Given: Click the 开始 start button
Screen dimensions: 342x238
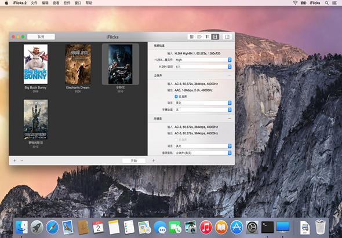Looking at the screenshot, I should [134, 161].
